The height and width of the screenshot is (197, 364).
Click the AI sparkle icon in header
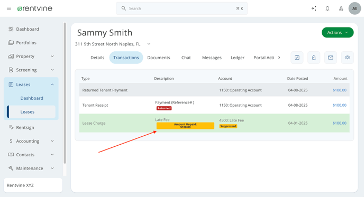pyautogui.click(x=314, y=8)
